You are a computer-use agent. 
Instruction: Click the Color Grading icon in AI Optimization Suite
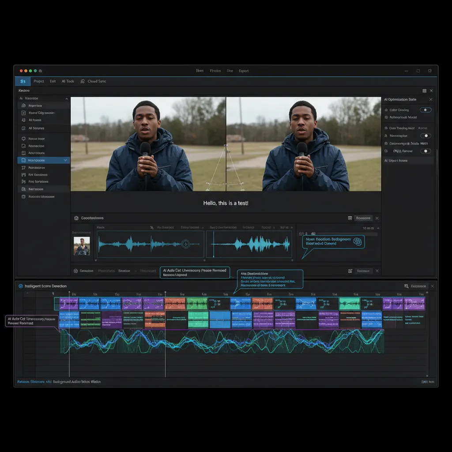386,110
